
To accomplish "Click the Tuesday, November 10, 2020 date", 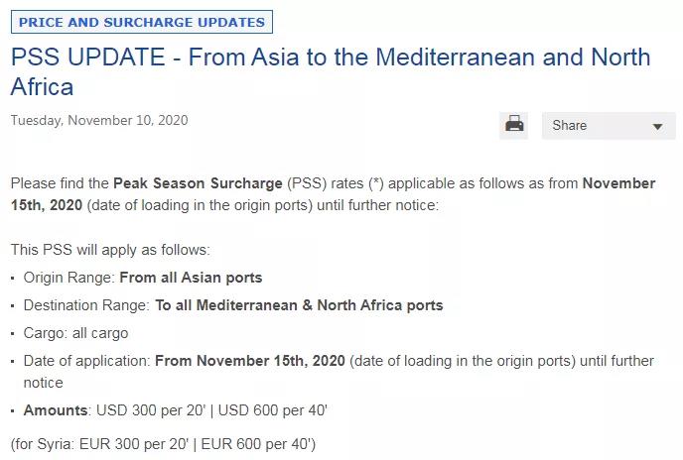I will click(99, 121).
